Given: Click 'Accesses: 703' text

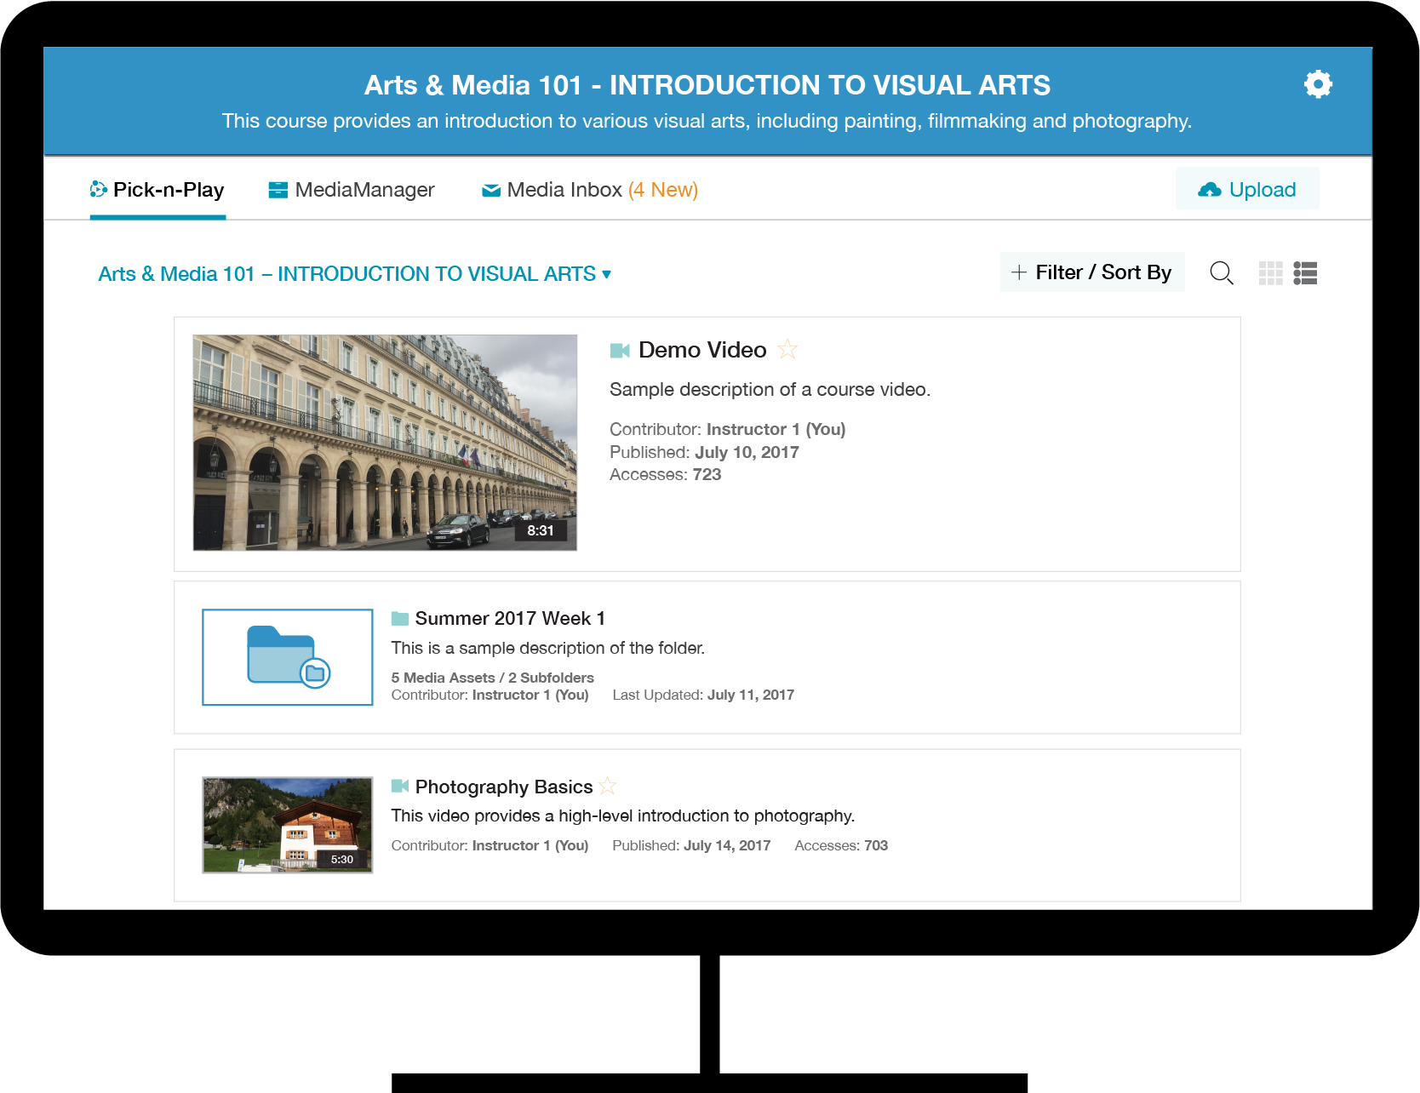Looking at the screenshot, I should pyautogui.click(x=841, y=845).
